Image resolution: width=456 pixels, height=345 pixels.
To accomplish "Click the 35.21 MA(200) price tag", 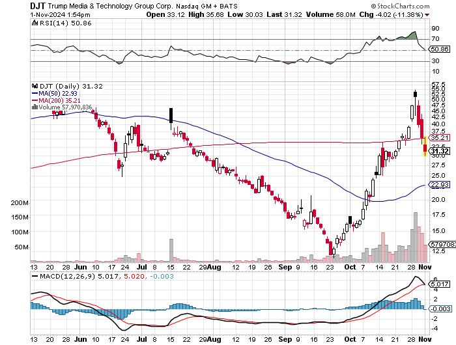I will click(440, 138).
